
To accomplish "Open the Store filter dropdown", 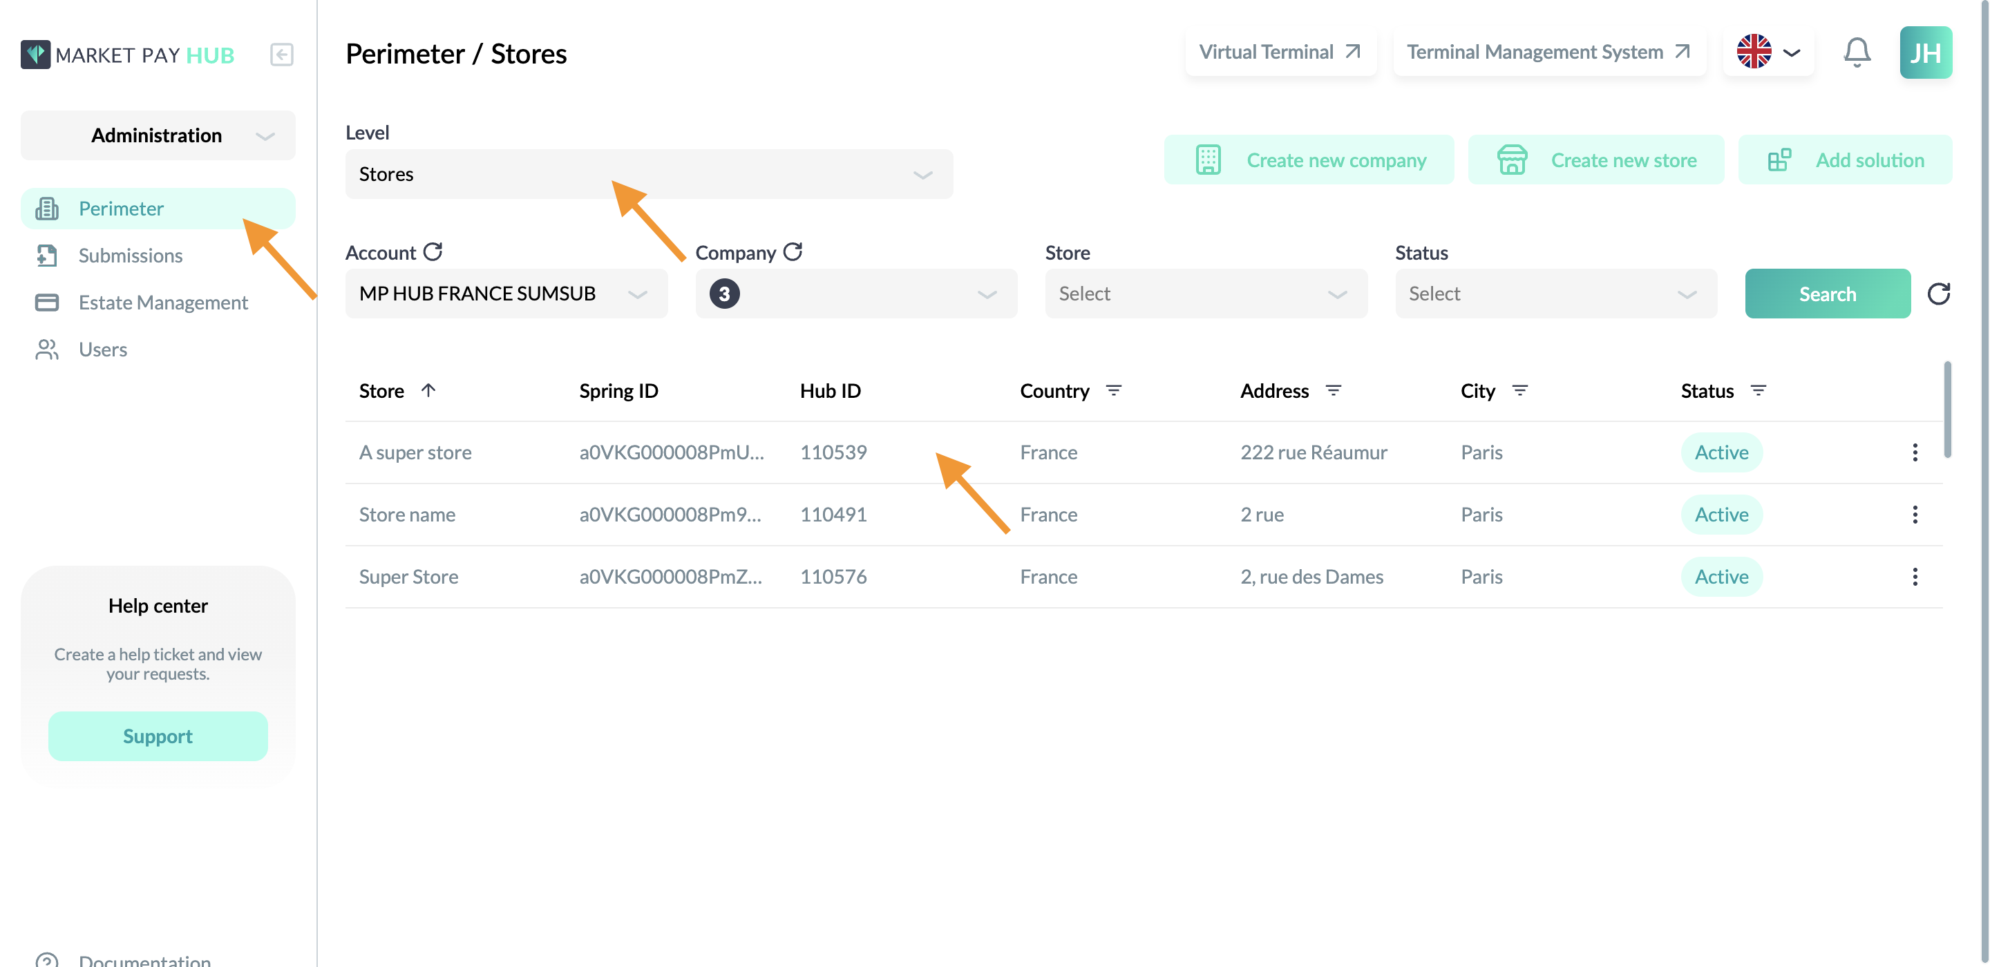I will click(x=1206, y=294).
